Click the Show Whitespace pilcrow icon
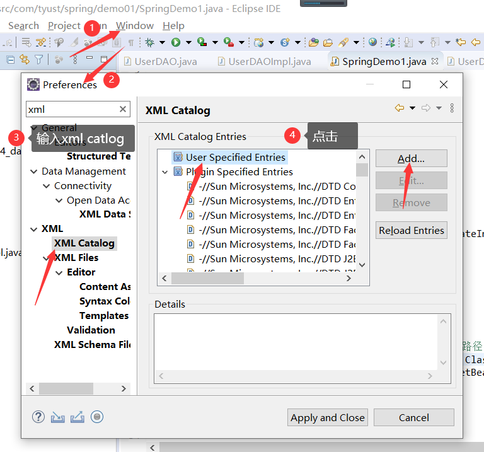Viewport: 484px width, 452px height. click(x=131, y=43)
